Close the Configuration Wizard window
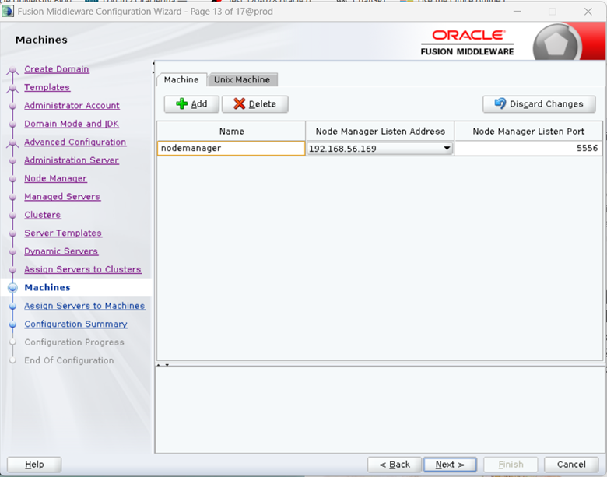 [x=588, y=12]
